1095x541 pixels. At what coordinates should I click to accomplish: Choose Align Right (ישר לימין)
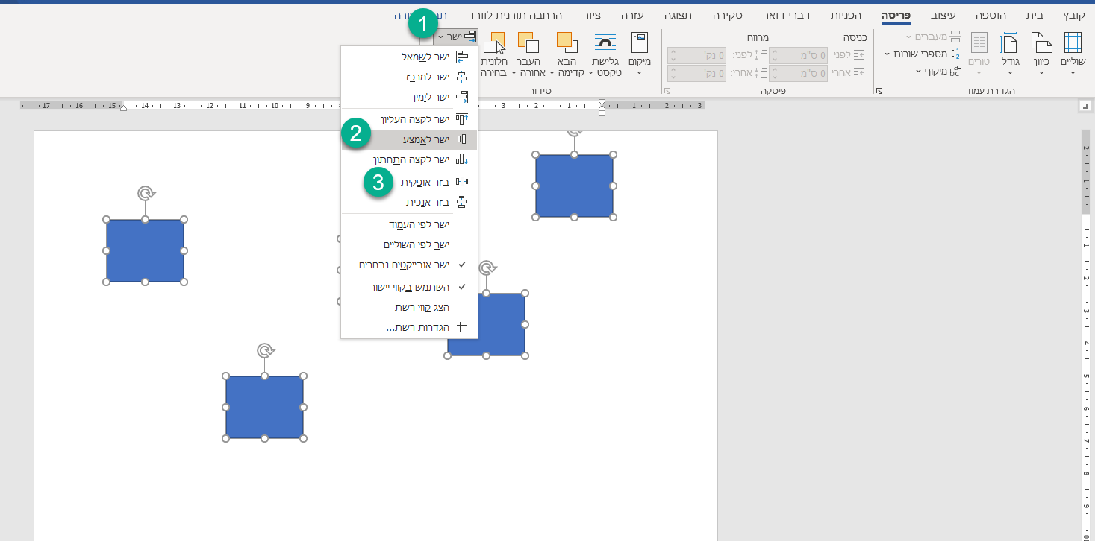[409, 97]
